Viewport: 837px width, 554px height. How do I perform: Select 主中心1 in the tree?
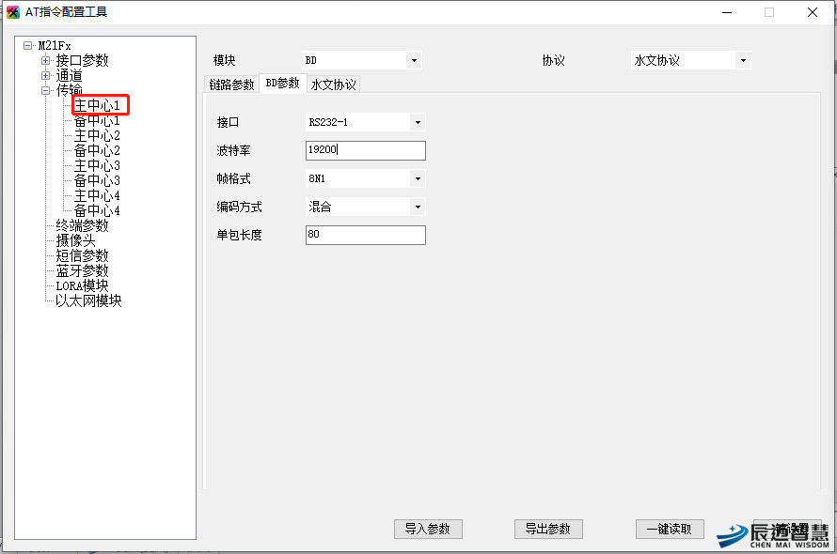point(97,105)
